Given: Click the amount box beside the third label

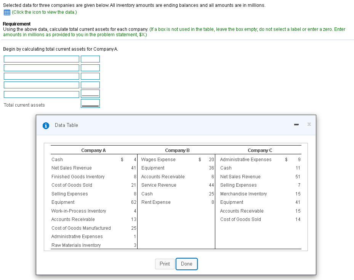Looking at the screenshot, I should [x=90, y=76].
